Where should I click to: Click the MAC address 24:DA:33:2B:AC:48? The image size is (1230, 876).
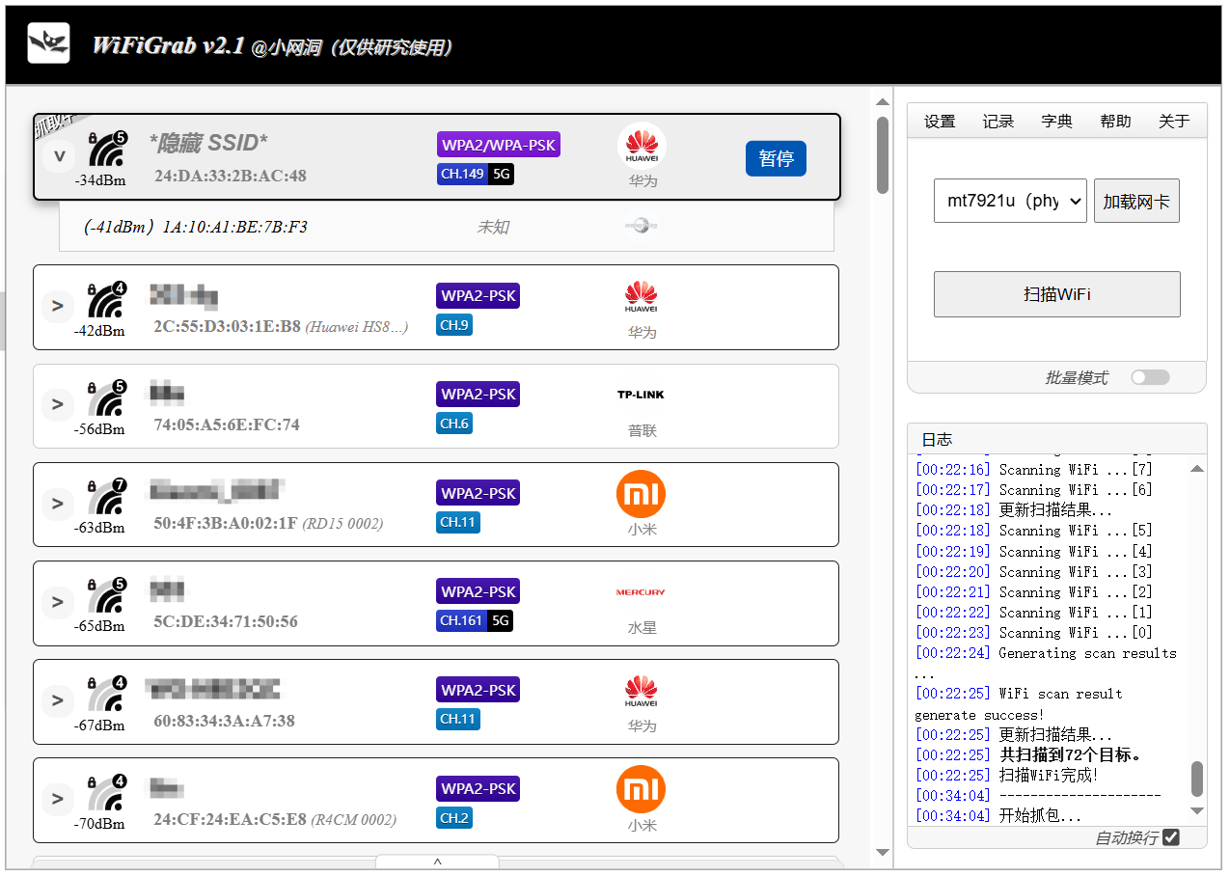(231, 176)
